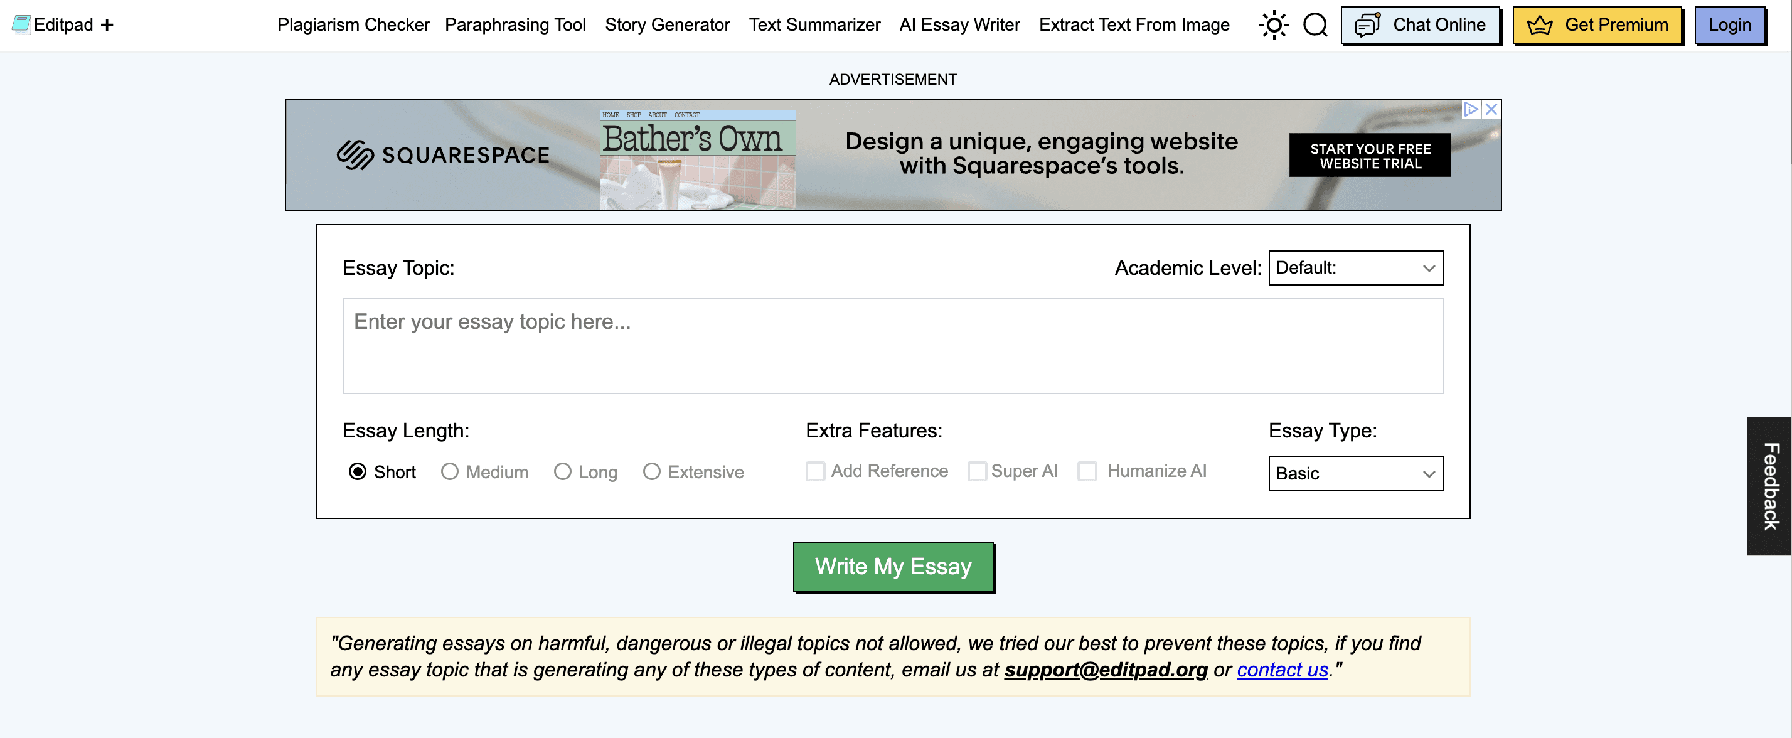
Task: Toggle light/dark mode sun icon
Action: pyautogui.click(x=1272, y=25)
